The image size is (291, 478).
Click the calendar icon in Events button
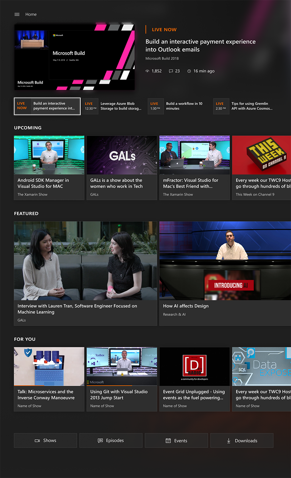point(168,441)
